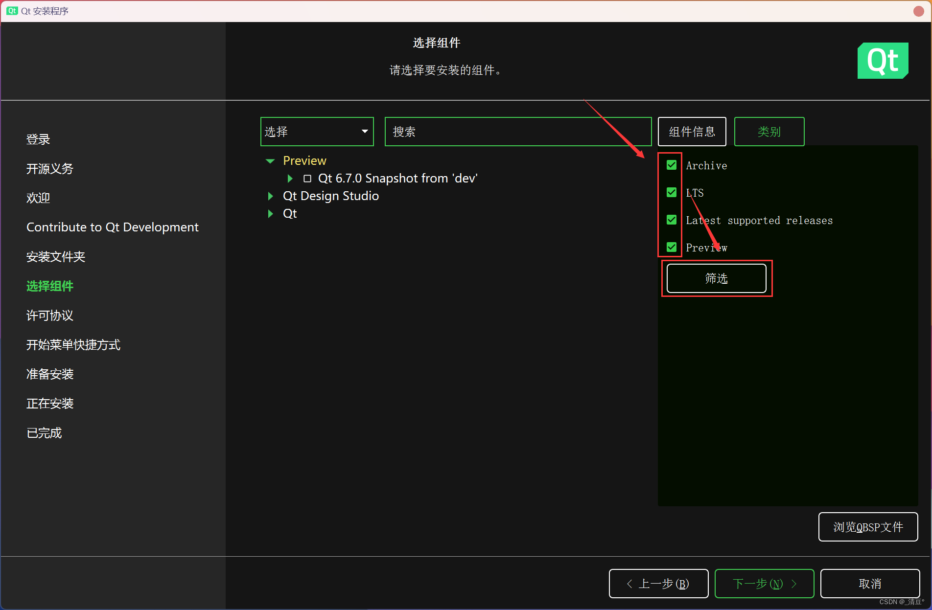
Task: Focus the 搜索 search field
Action: (518, 132)
